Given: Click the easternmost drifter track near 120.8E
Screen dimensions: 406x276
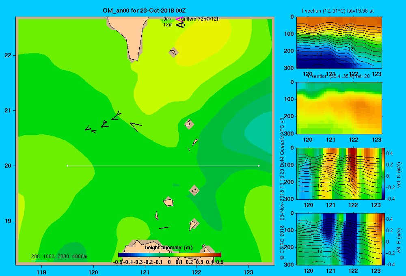Looking at the screenshot, I should coord(136,127).
